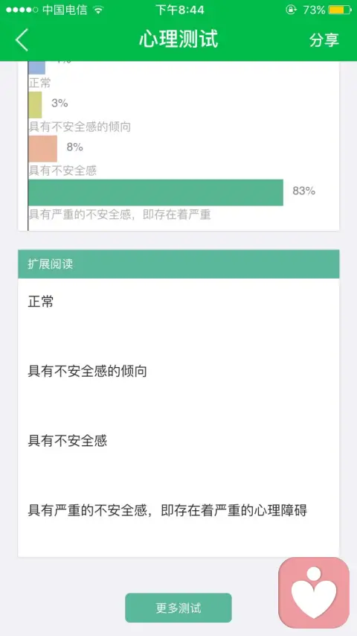Expand the 具有严重的不安全感 心理障碍 entry
This screenshot has width=357, height=636.
[167, 510]
